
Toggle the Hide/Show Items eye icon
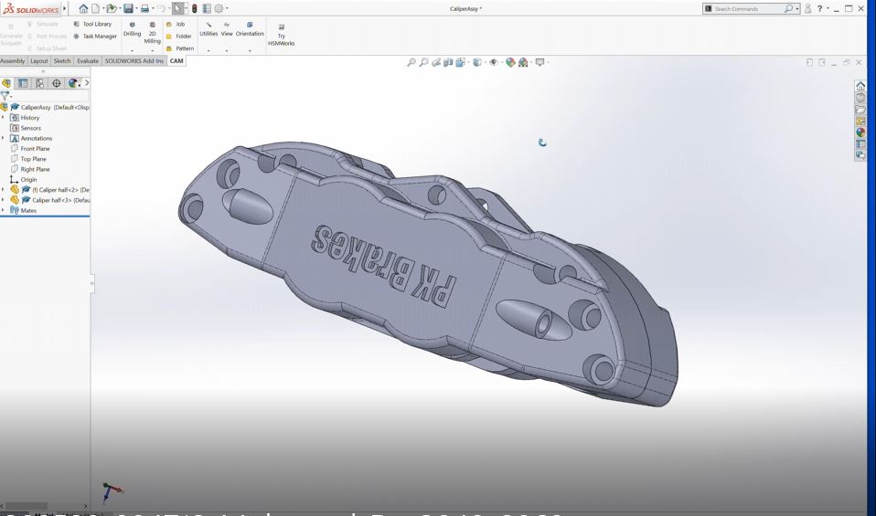point(494,62)
